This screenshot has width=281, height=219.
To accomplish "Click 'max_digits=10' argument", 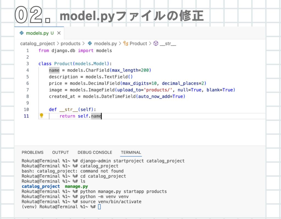I will 140,83.
